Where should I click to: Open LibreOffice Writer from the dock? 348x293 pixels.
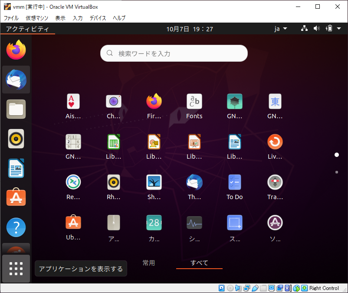pyautogui.click(x=16, y=168)
